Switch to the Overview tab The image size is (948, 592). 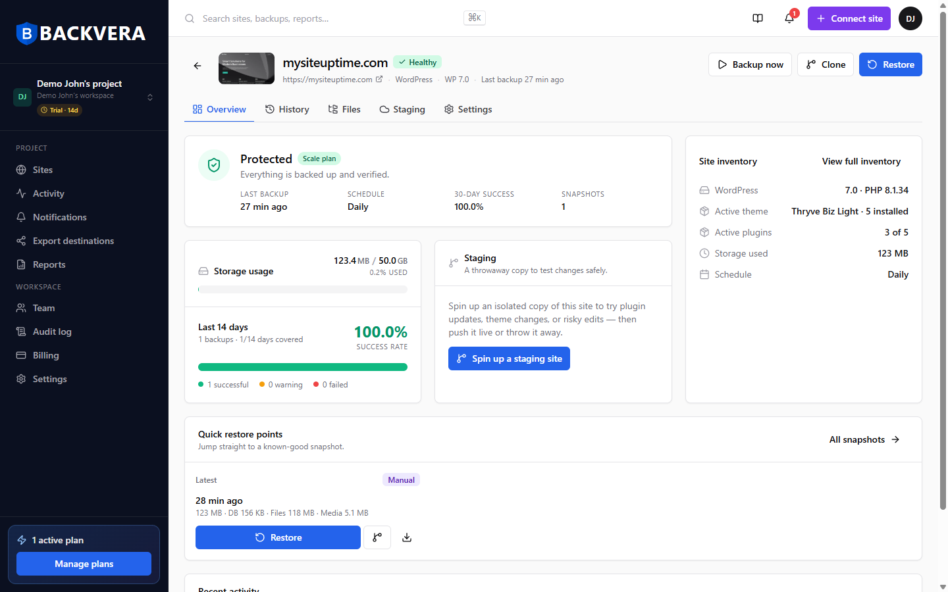click(219, 109)
